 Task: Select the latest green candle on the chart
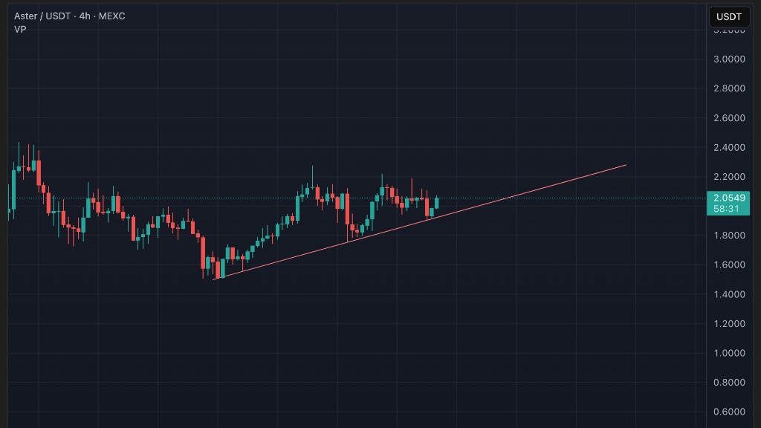pyautogui.click(x=437, y=203)
